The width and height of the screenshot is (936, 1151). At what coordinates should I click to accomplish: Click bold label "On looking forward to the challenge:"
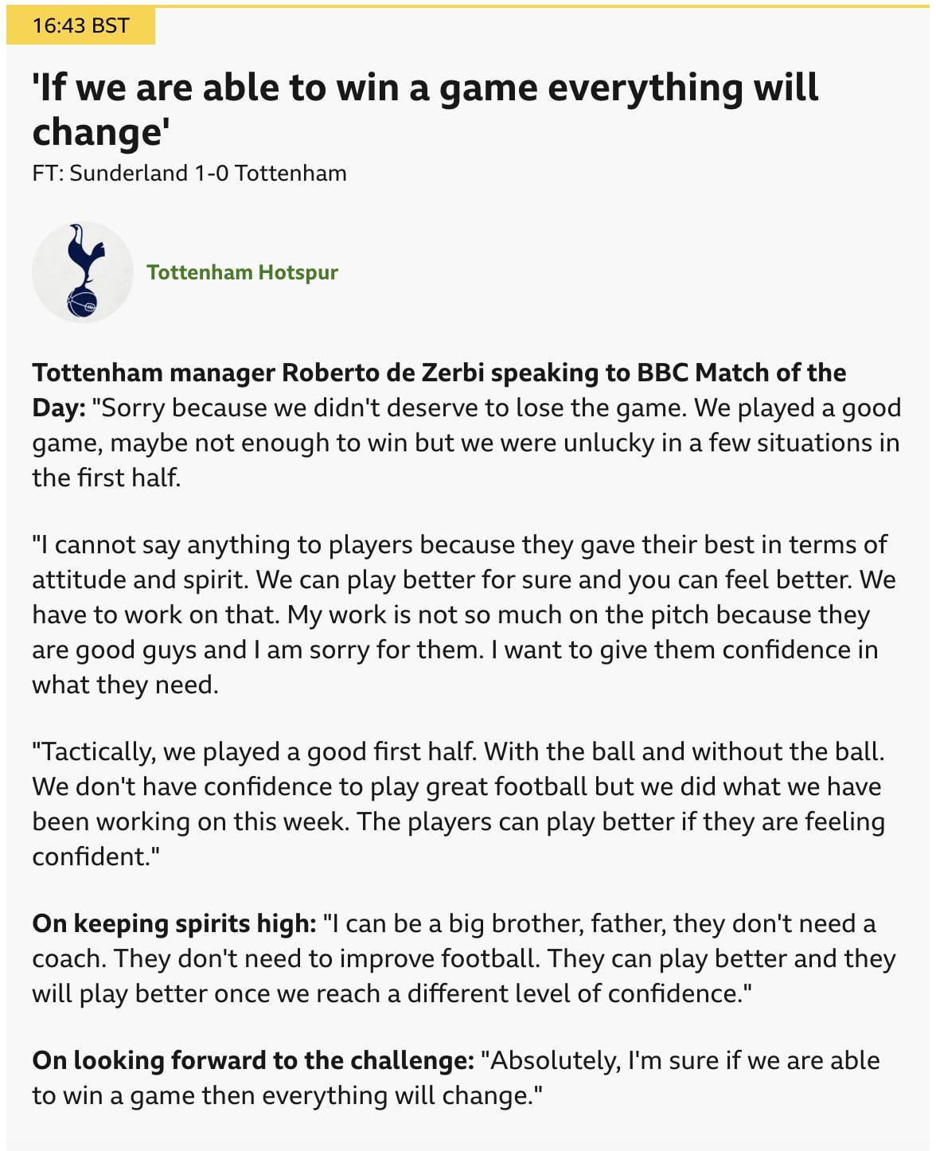coord(253,1060)
